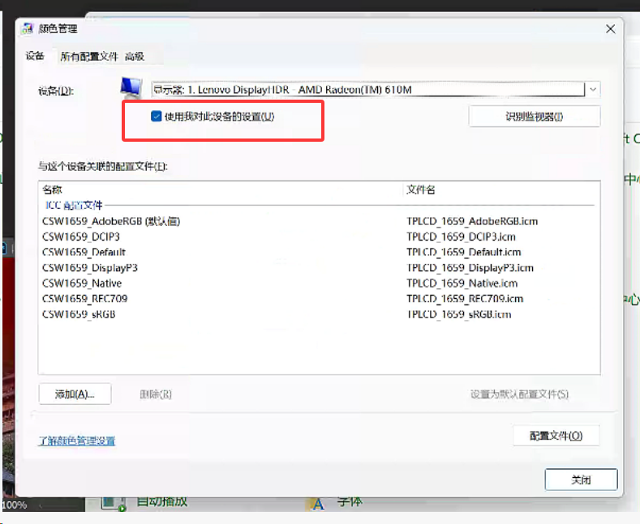Choose the CSW1659_DisplayP3 profile
The image size is (640, 524).
(90, 267)
